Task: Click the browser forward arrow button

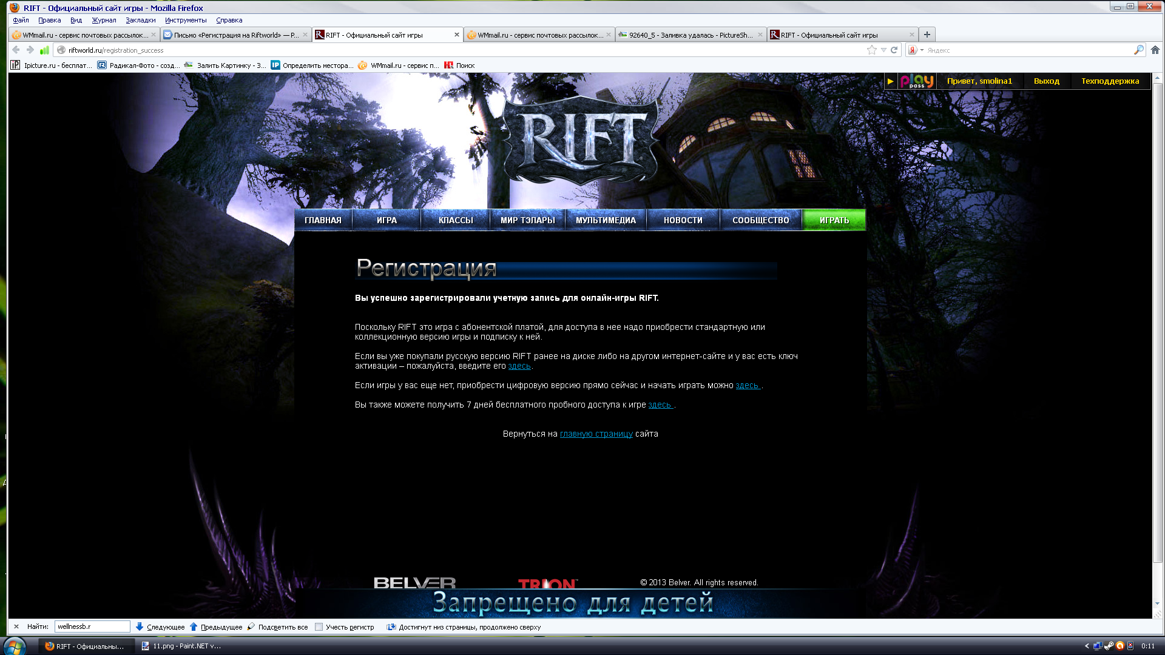Action: point(30,50)
